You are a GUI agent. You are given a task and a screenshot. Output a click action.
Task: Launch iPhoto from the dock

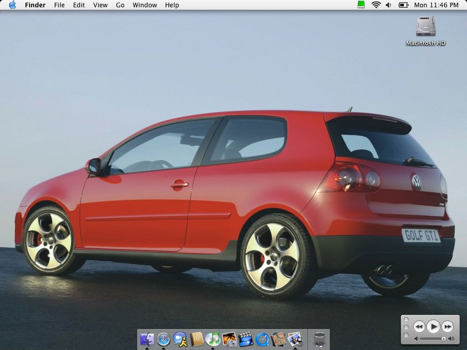tap(229, 339)
